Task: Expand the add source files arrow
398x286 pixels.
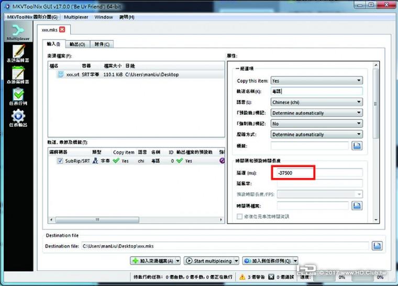Action: [178, 261]
